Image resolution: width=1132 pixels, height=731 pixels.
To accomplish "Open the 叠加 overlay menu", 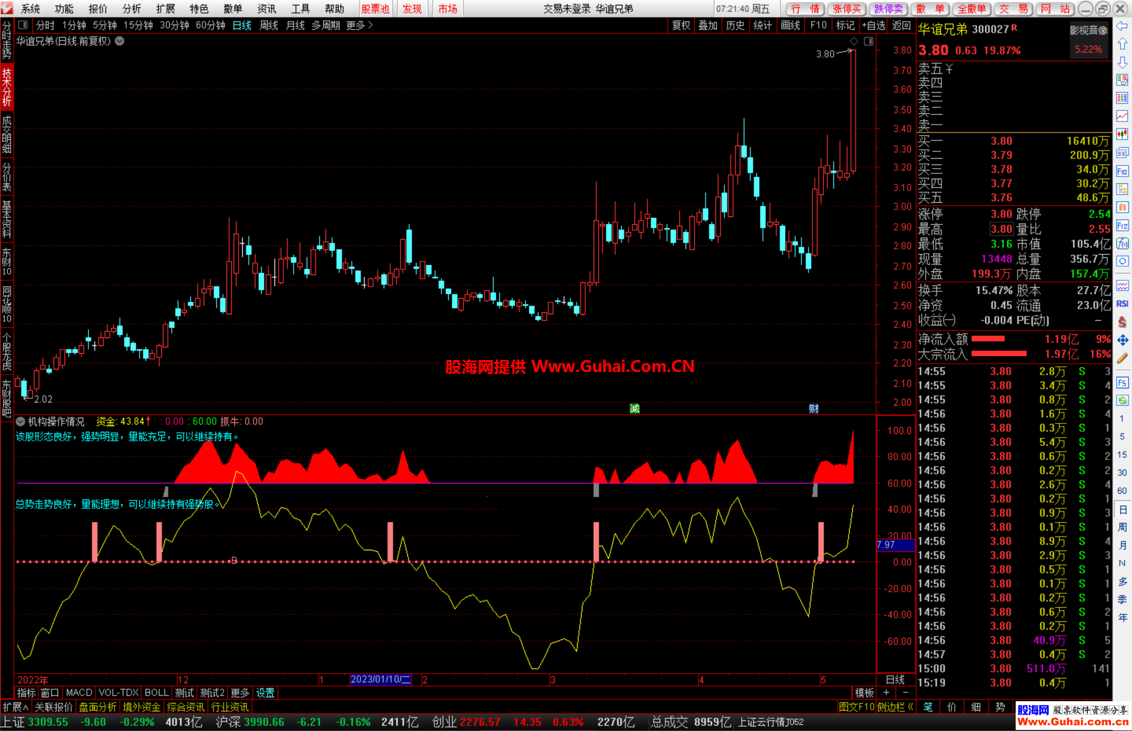I will (708, 25).
